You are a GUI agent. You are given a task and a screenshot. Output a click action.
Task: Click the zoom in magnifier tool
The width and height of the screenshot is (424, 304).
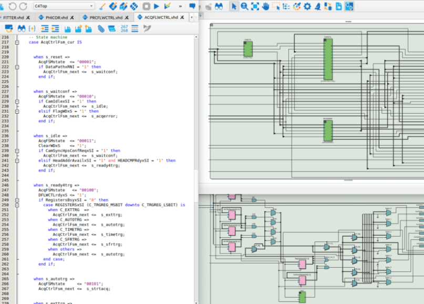[x=245, y=6]
